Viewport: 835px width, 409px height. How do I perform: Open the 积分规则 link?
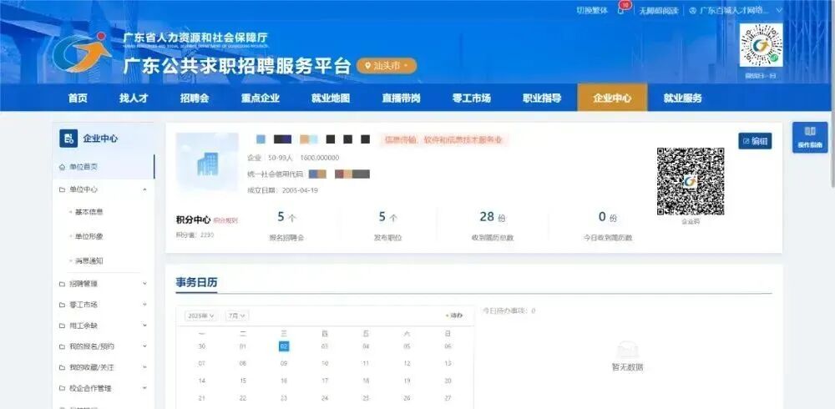click(x=225, y=220)
